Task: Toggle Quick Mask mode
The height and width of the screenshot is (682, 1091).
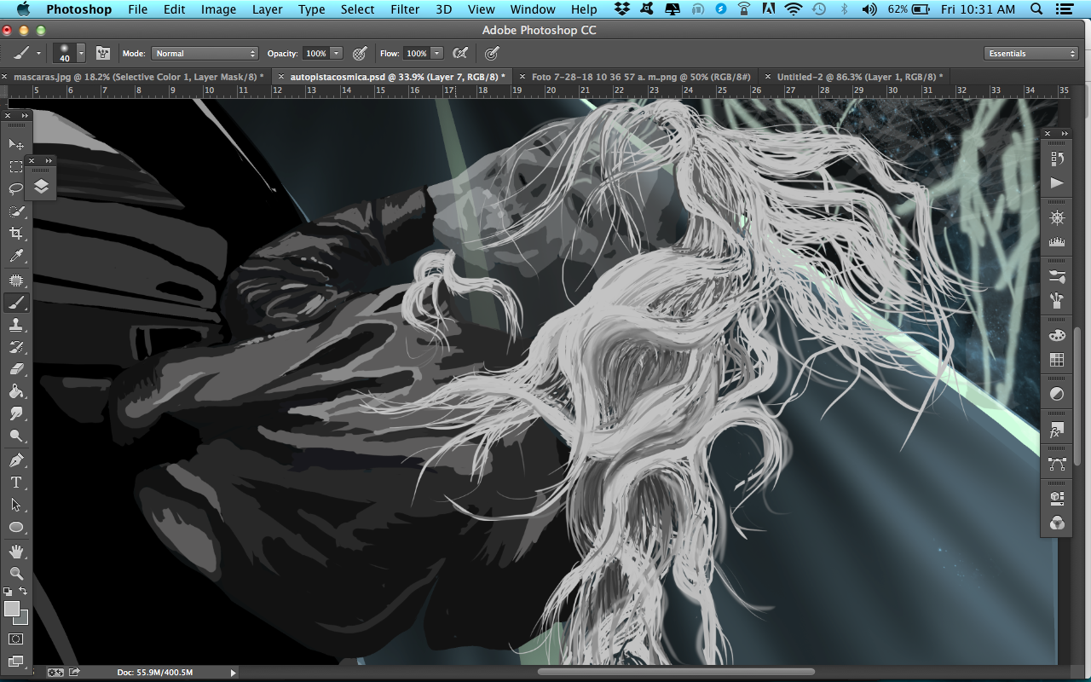Action: tap(16, 639)
